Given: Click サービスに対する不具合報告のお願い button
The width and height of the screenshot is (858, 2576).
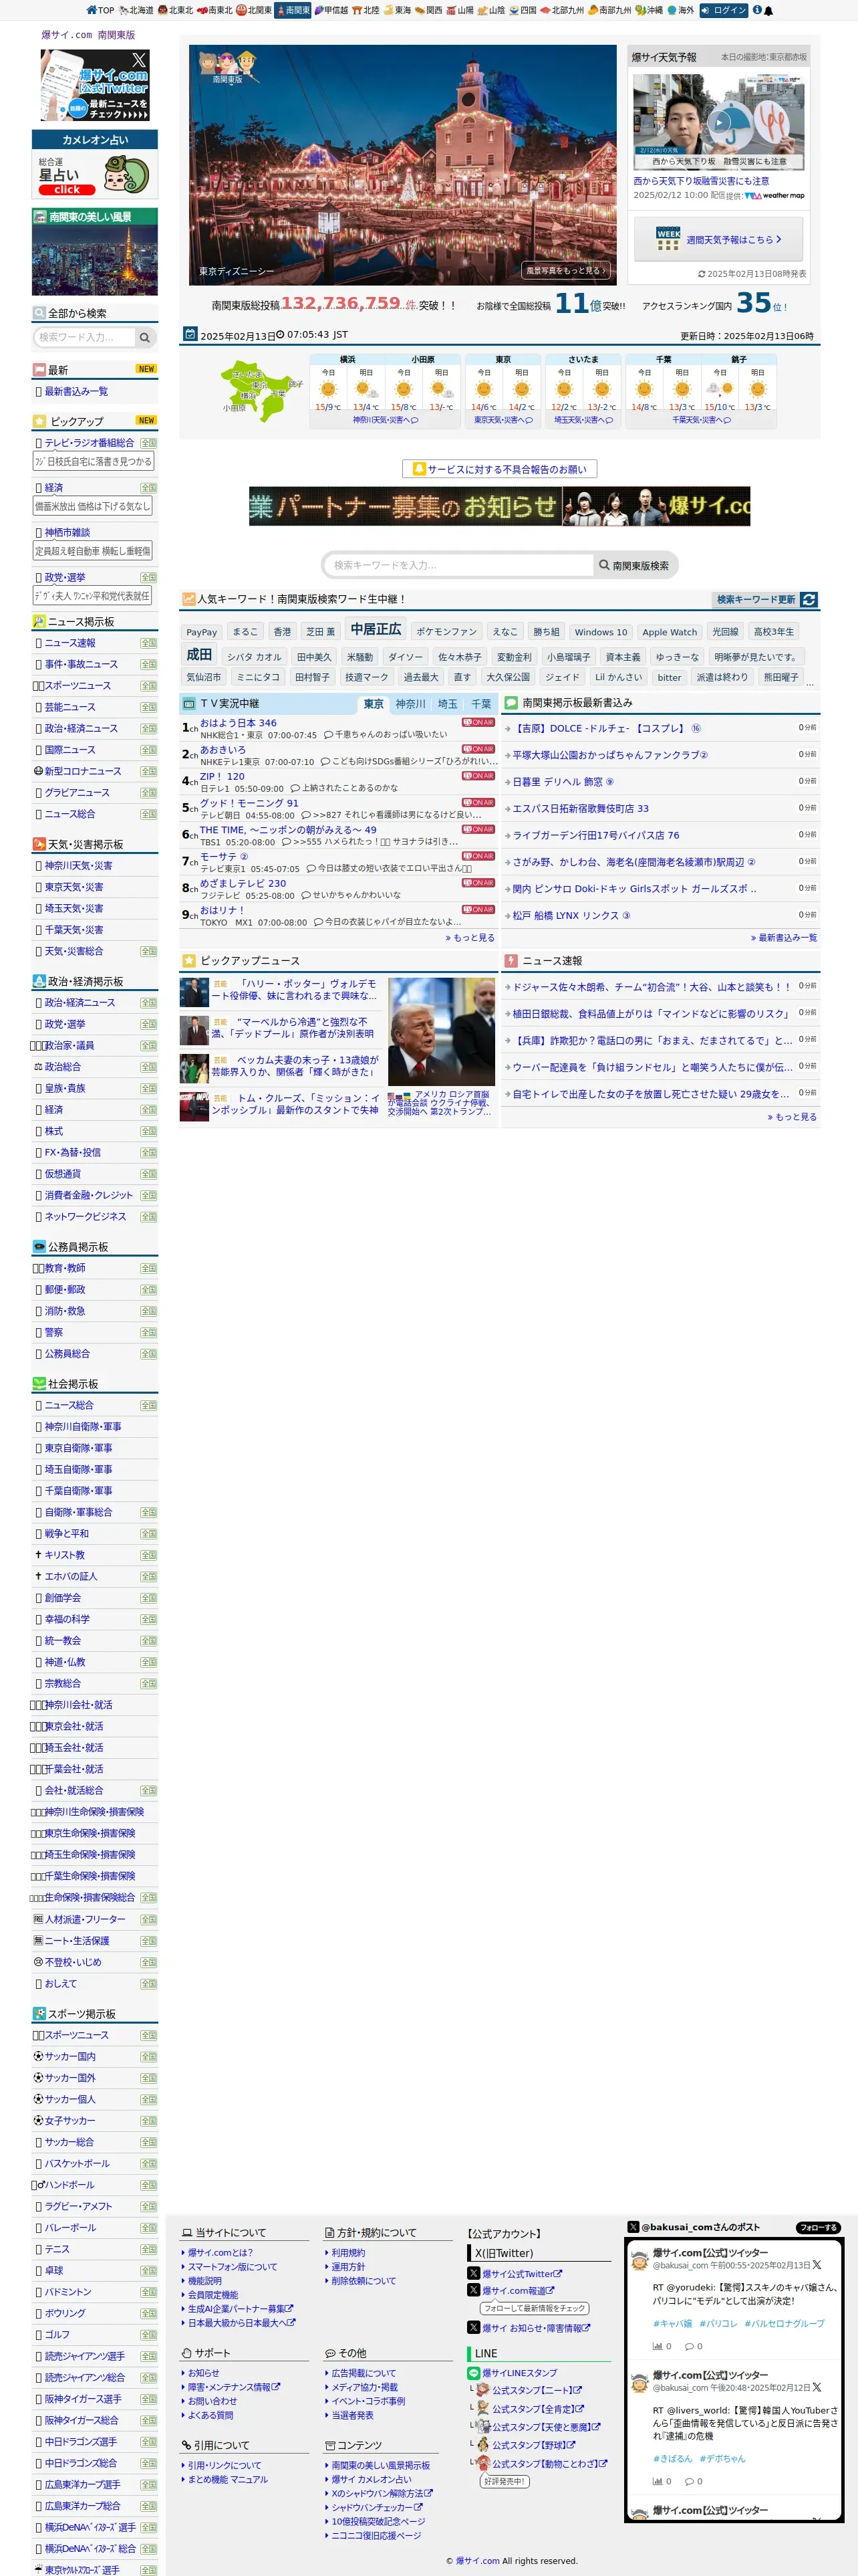Looking at the screenshot, I should [499, 469].
